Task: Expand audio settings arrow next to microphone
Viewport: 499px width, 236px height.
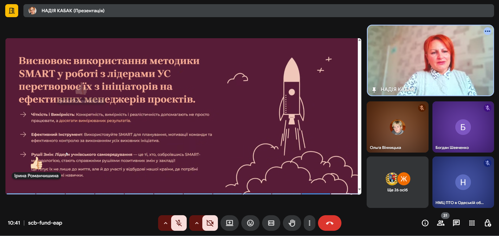Action: coord(165,223)
